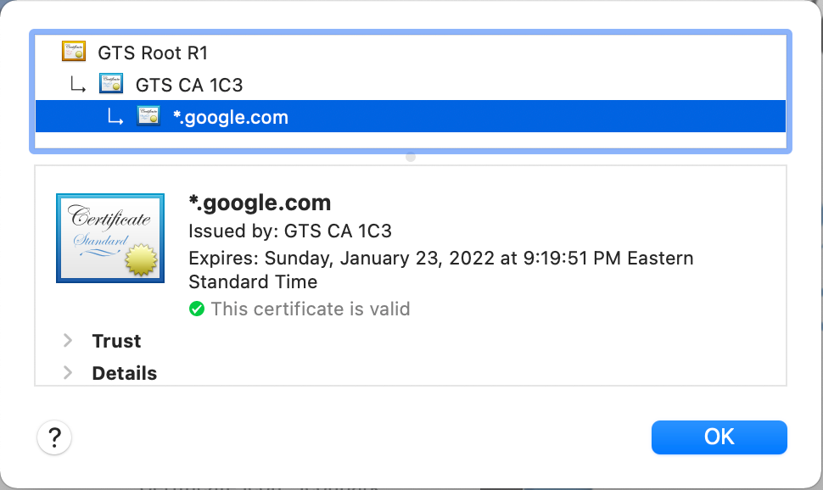Click the GTS CA 1C3 certificate icon
This screenshot has width=823, height=490.
point(111,83)
